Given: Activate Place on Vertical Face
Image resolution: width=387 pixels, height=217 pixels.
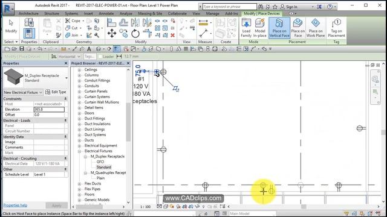Looking at the screenshot, I should (x=279, y=28).
